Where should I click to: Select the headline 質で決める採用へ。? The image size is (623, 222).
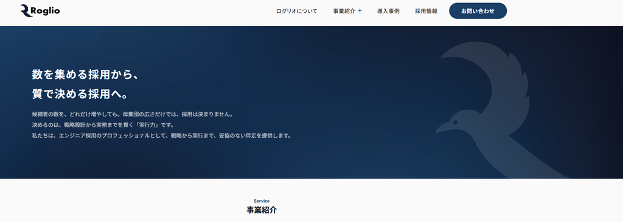click(80, 93)
